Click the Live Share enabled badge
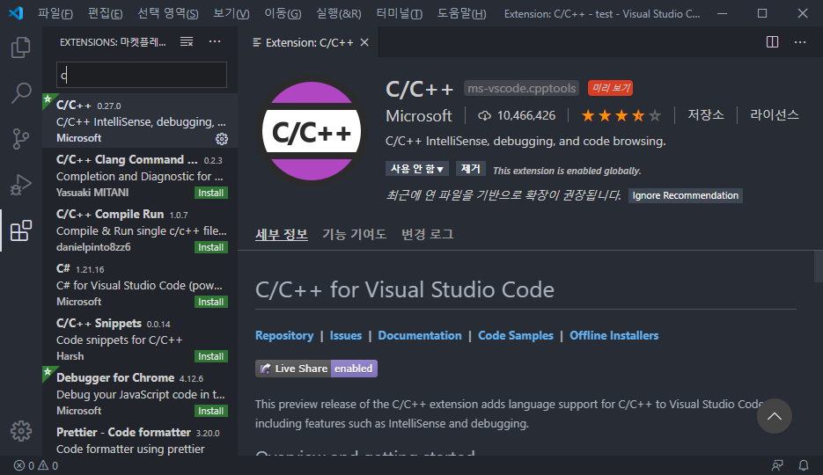The height and width of the screenshot is (475, 823). pyautogui.click(x=316, y=369)
